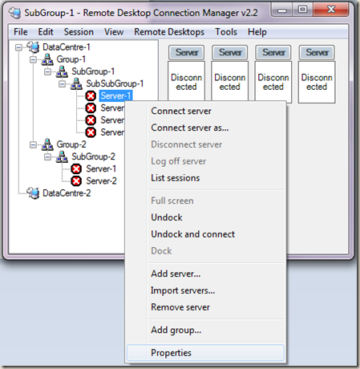The width and height of the screenshot is (360, 369).
Task: Select Remove server in the context menu
Action: pyautogui.click(x=205, y=307)
